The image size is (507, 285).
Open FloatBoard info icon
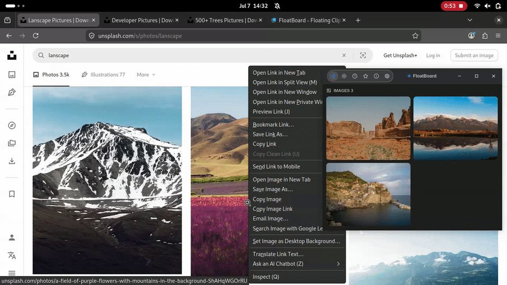click(x=376, y=76)
